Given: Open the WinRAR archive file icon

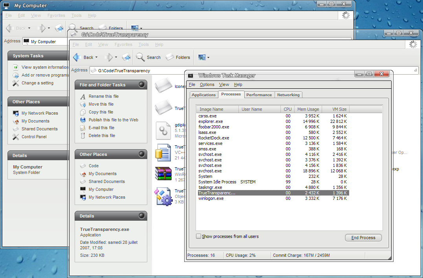Looking at the screenshot, I should 163,174.
